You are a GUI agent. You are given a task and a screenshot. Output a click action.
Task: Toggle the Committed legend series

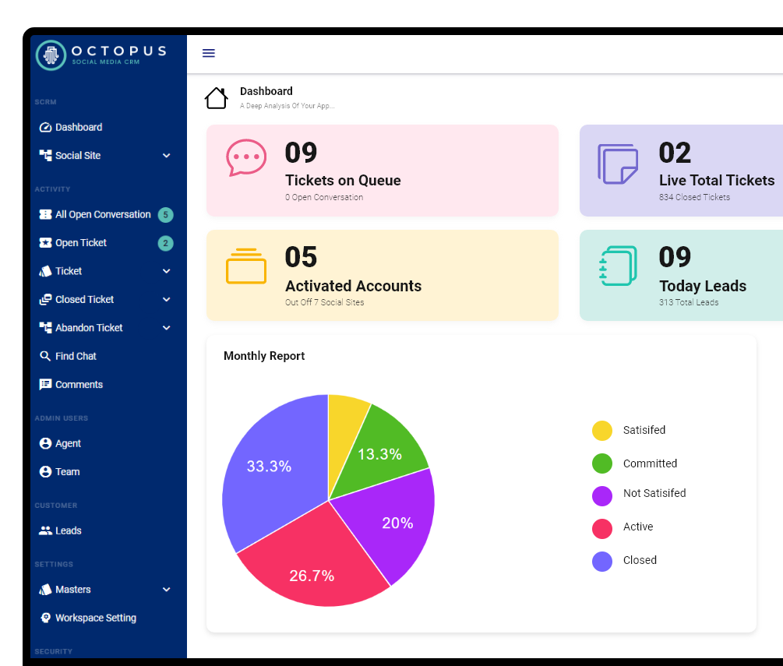click(x=649, y=463)
